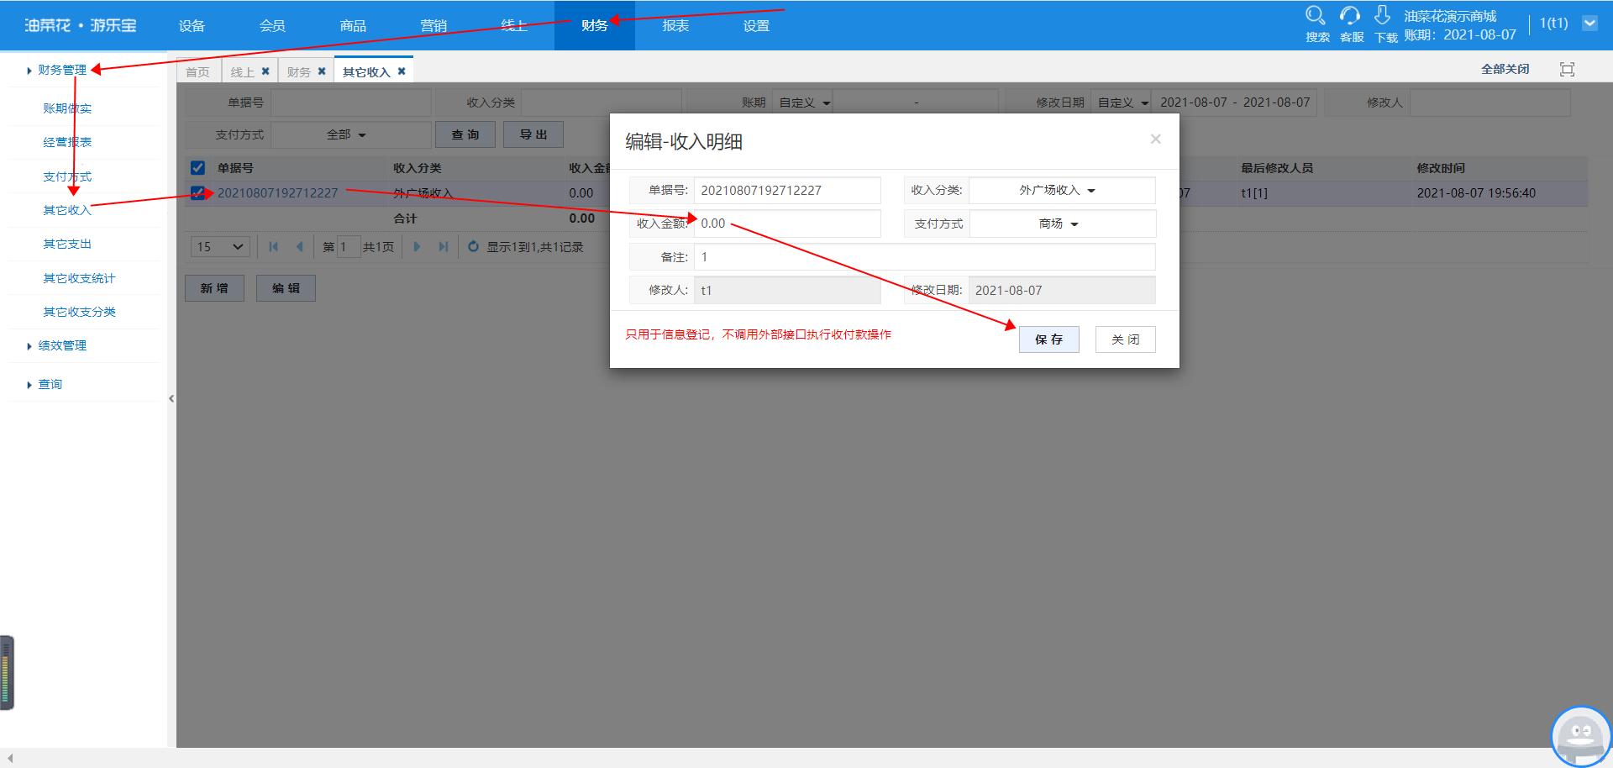Collapse the left sidebar handle
Image resolution: width=1613 pixels, height=768 pixels.
[x=171, y=399]
